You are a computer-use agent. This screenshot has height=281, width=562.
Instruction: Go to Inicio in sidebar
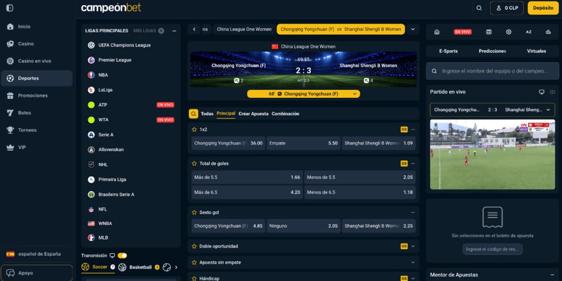coord(37,26)
